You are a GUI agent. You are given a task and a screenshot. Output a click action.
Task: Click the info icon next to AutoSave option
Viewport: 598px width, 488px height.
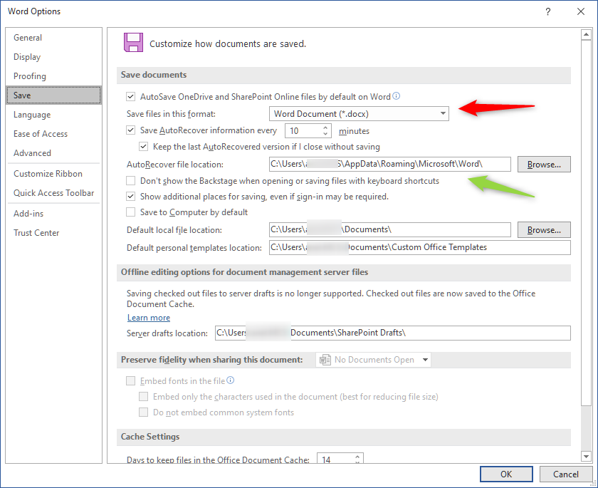click(x=397, y=96)
